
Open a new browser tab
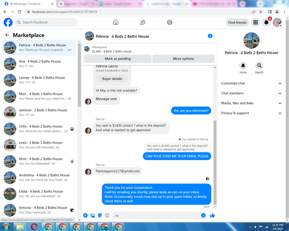pos(61,3)
